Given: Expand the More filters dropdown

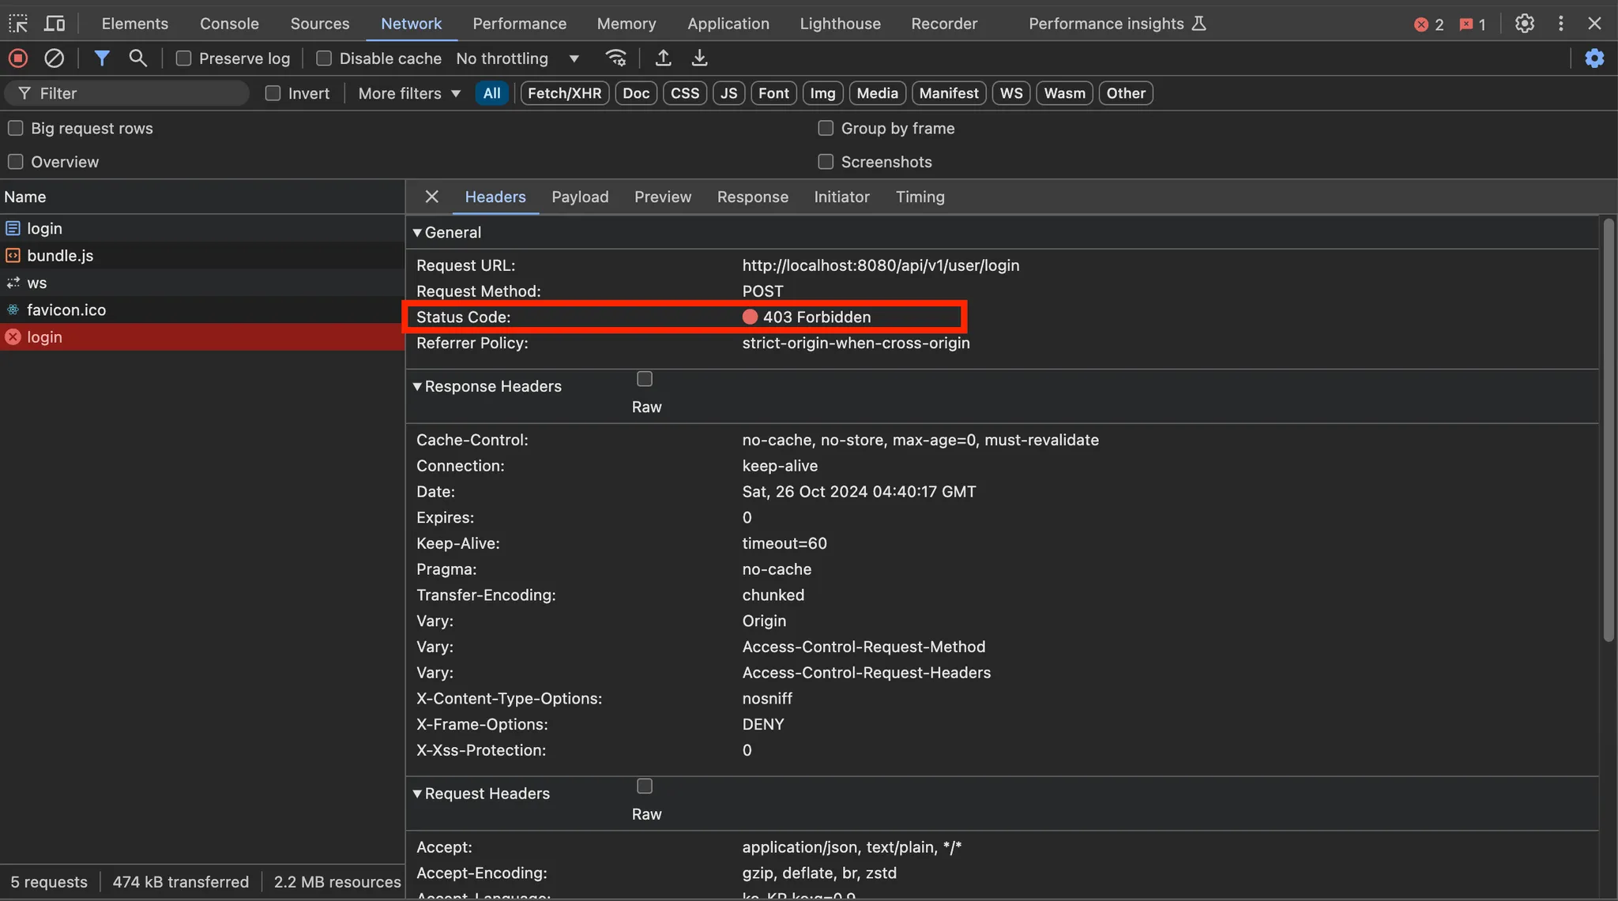Looking at the screenshot, I should coord(408,93).
